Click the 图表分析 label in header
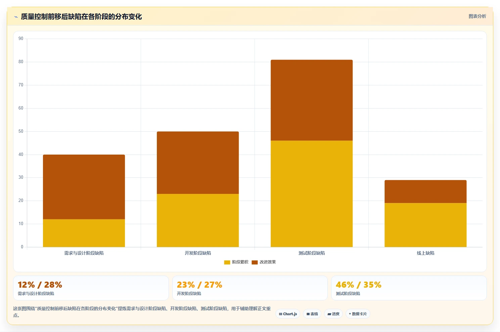 tap(477, 16)
